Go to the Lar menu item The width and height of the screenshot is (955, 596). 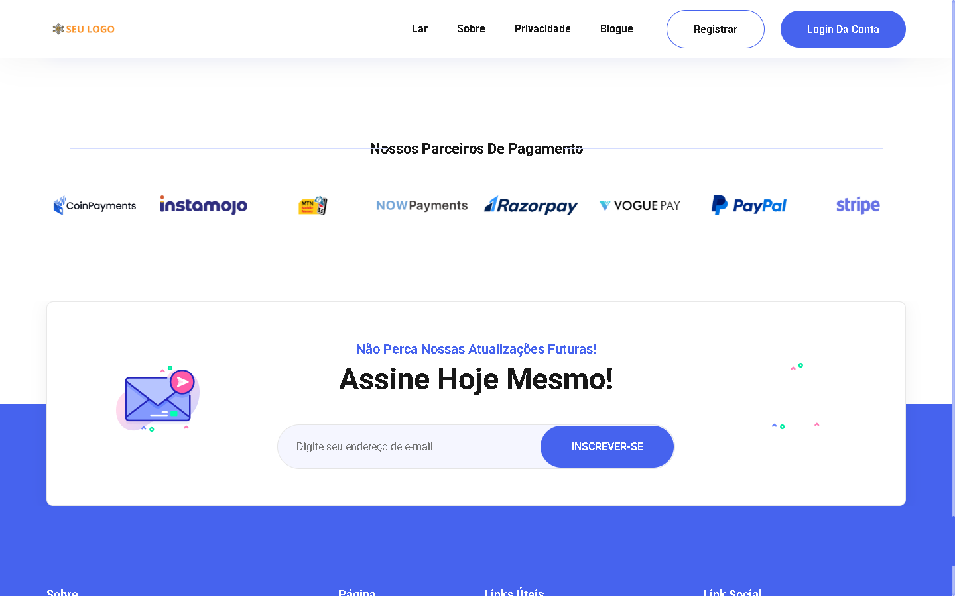click(420, 28)
